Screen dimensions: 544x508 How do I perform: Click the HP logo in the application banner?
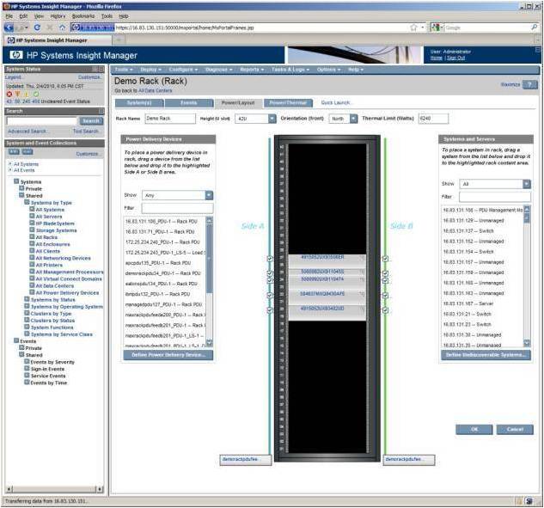pyautogui.click(x=16, y=55)
